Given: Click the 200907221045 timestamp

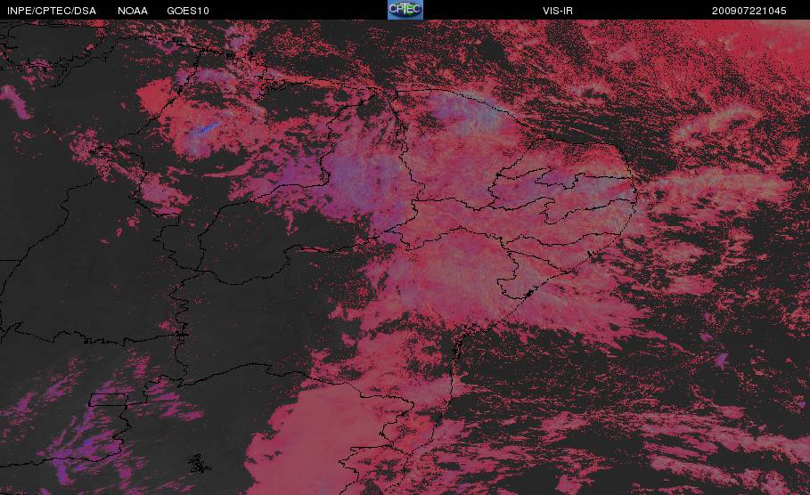Looking at the screenshot, I should pyautogui.click(x=749, y=11).
